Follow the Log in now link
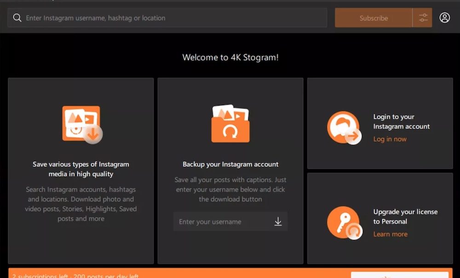This screenshot has width=460, height=278. pos(390,139)
